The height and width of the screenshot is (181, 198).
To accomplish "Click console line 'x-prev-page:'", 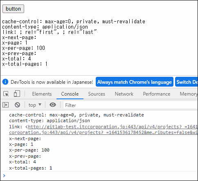I will click(x=25, y=156).
